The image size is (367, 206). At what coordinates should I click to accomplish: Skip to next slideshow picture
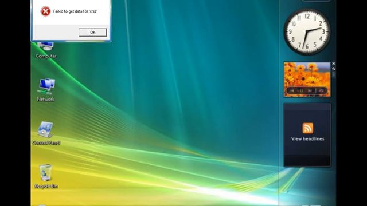point(310,90)
